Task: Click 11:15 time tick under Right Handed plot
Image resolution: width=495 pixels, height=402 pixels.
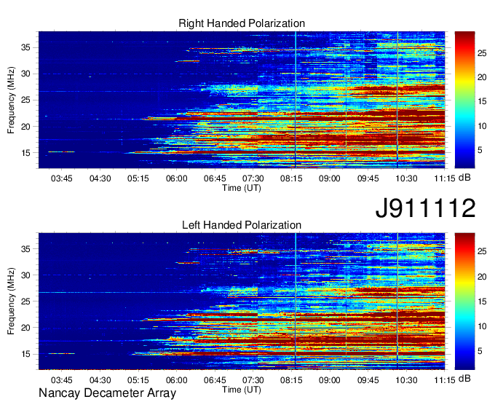Action: tap(445, 178)
